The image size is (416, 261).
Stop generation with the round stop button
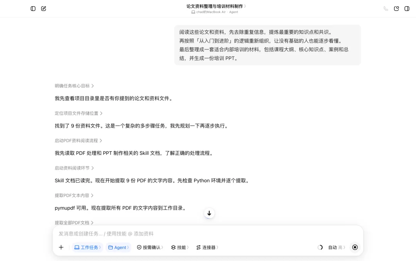click(x=355, y=247)
